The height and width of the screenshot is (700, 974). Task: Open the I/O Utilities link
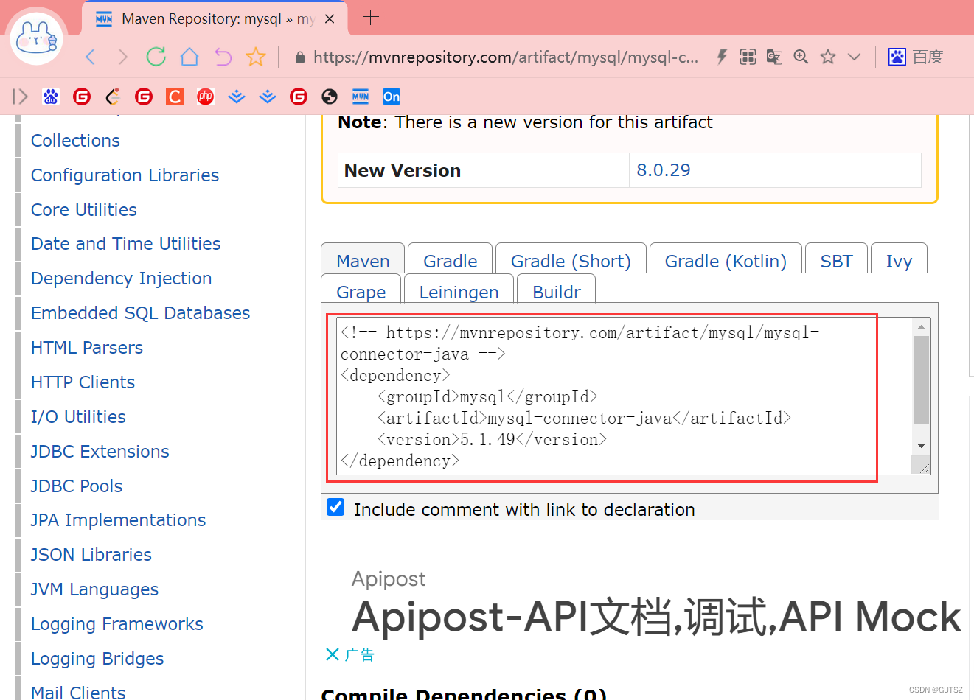78,417
